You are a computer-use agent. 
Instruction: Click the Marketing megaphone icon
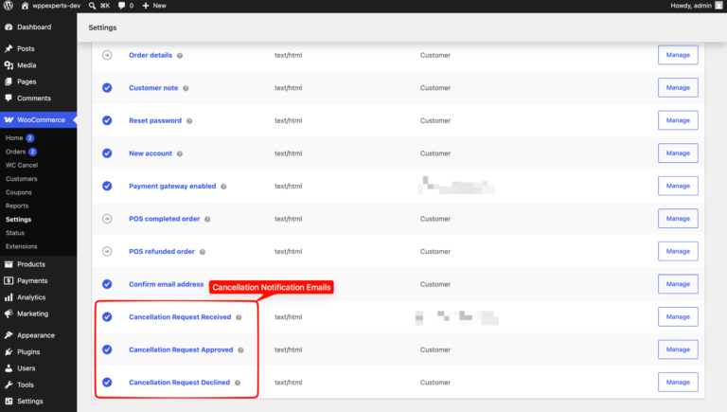[x=9, y=313]
